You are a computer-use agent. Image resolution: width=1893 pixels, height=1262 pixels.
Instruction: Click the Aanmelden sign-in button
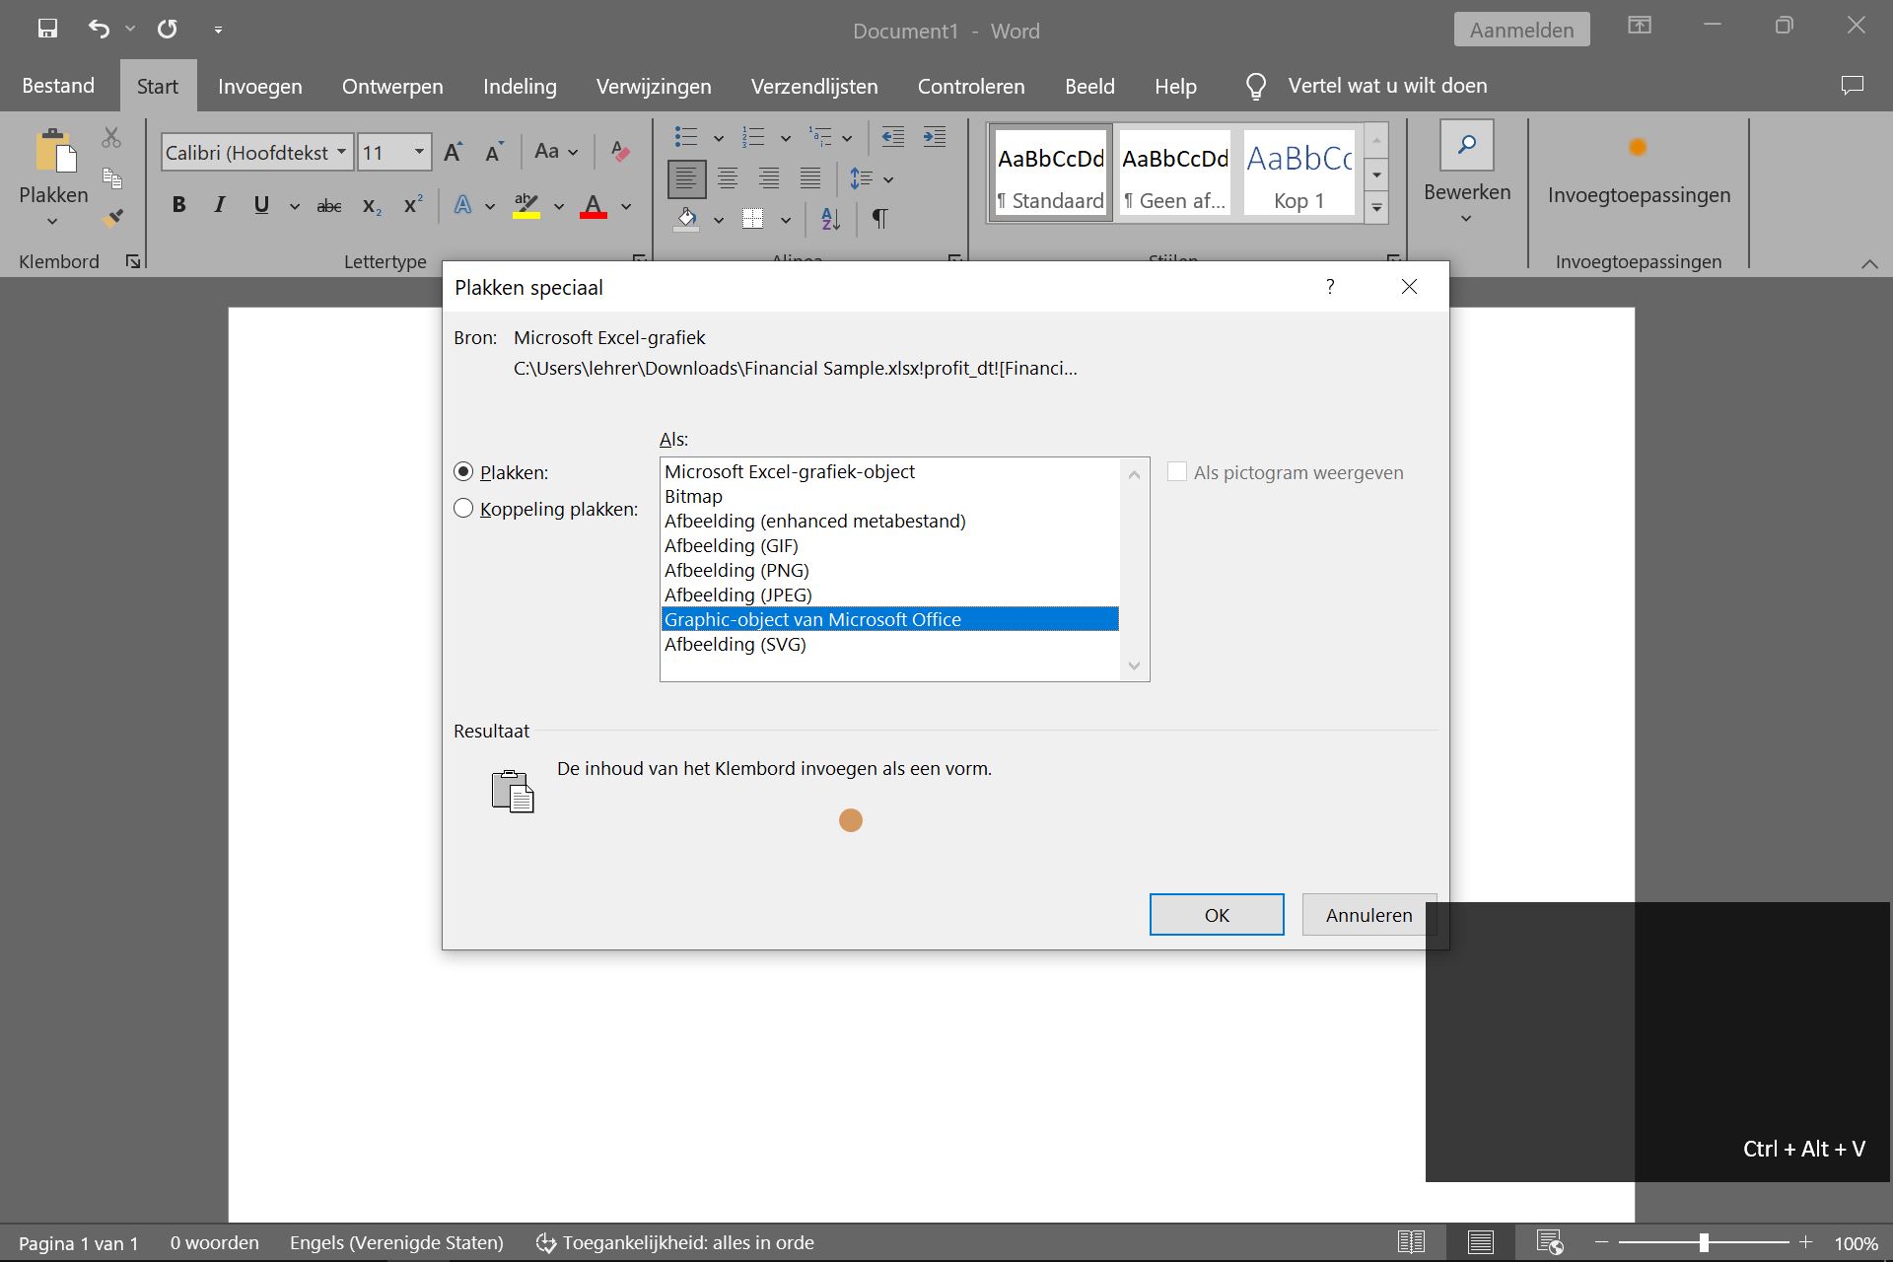click(x=1521, y=30)
